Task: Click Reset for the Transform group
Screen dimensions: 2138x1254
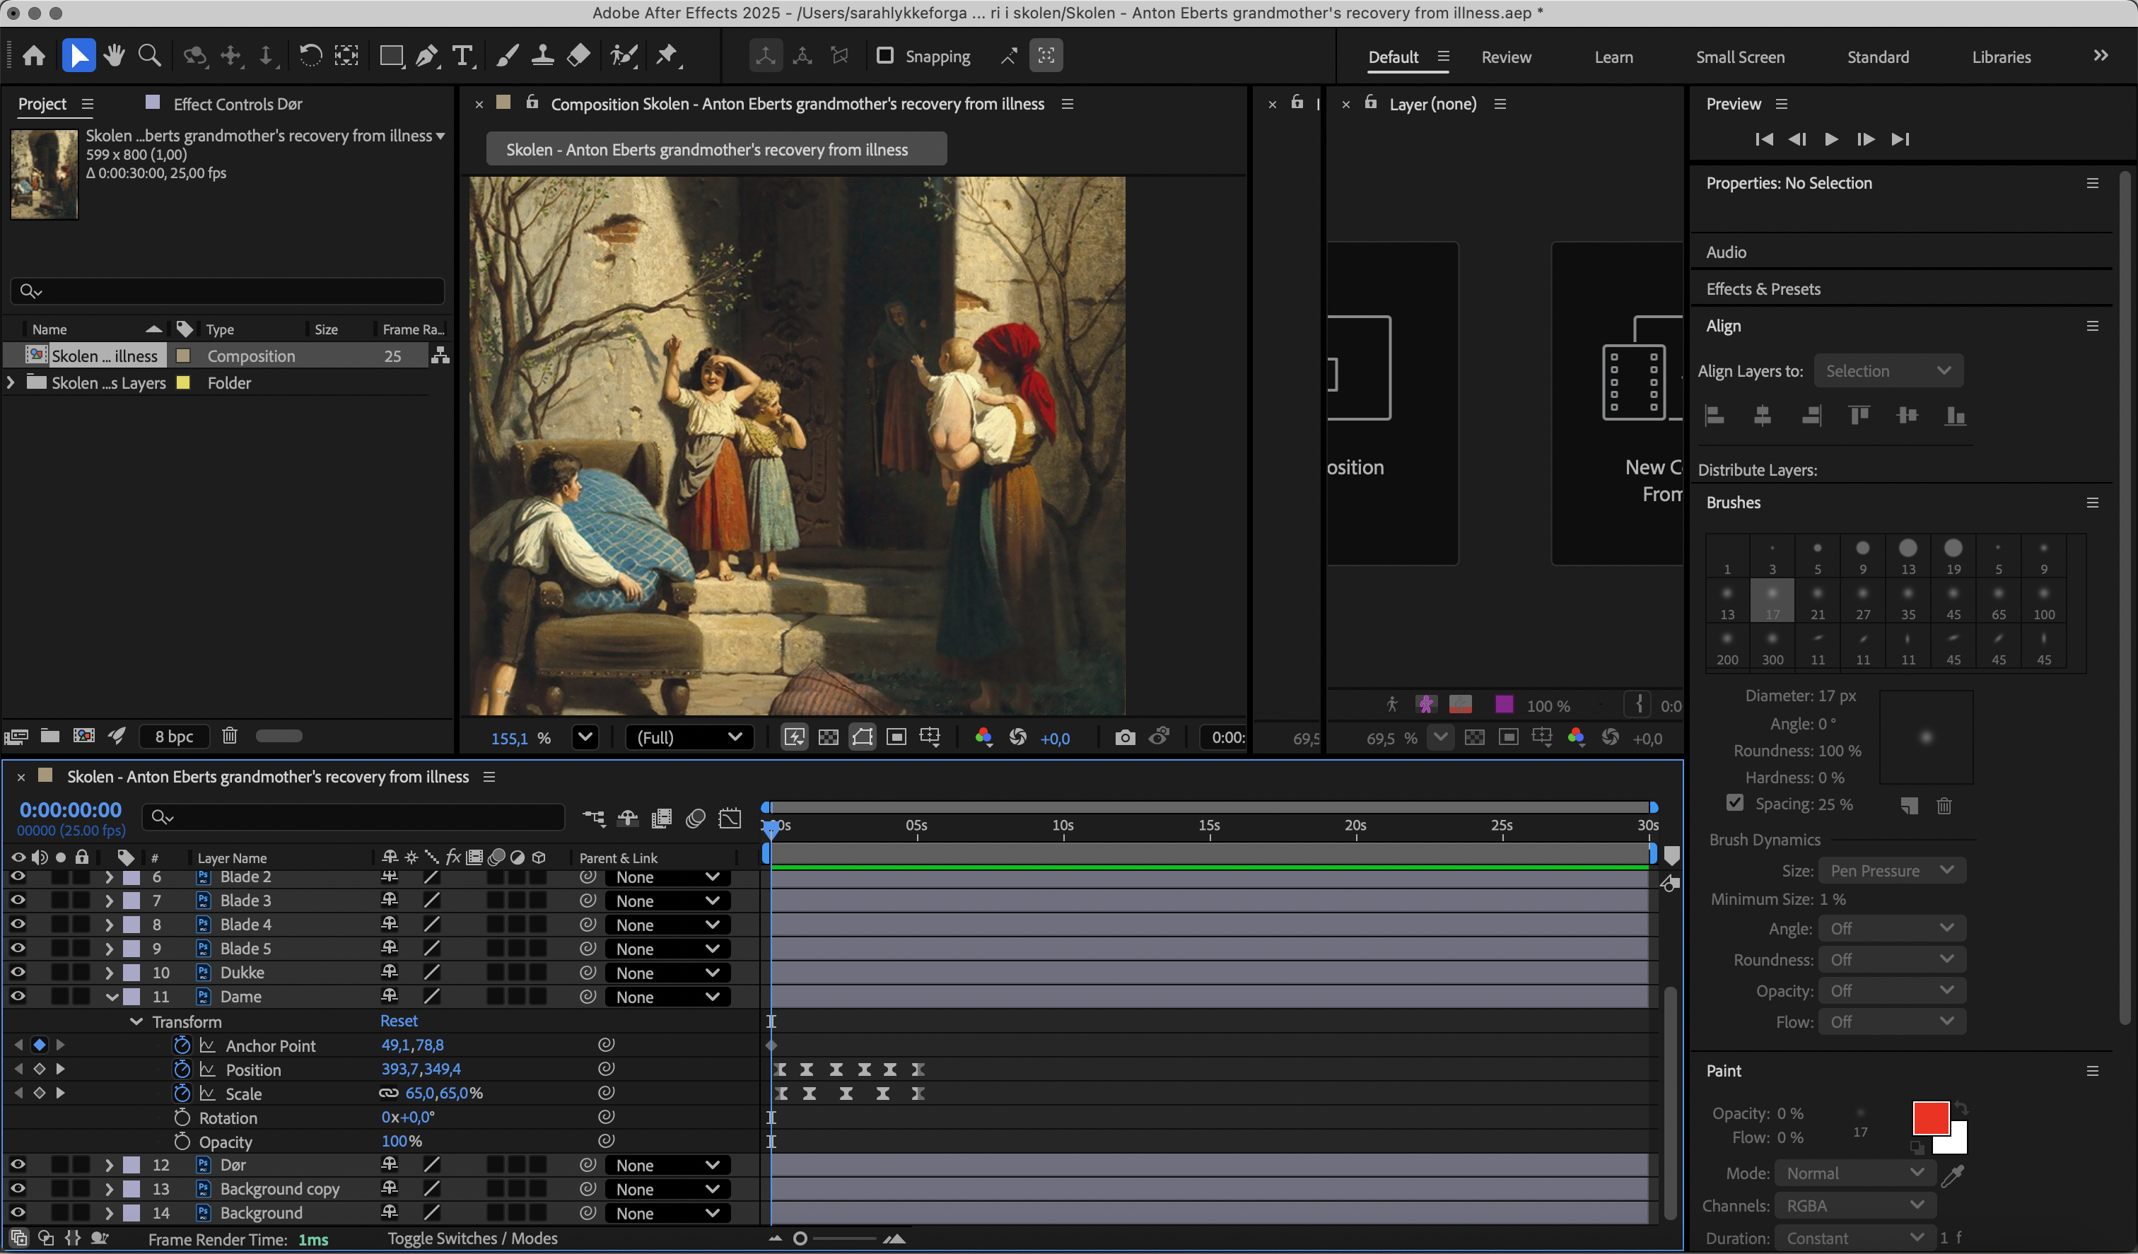Action: coord(399,1021)
